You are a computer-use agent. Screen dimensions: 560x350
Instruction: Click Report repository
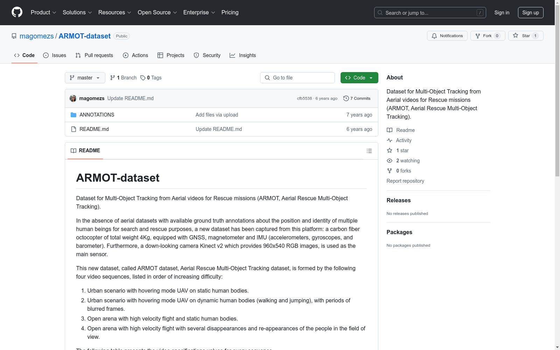(405, 181)
